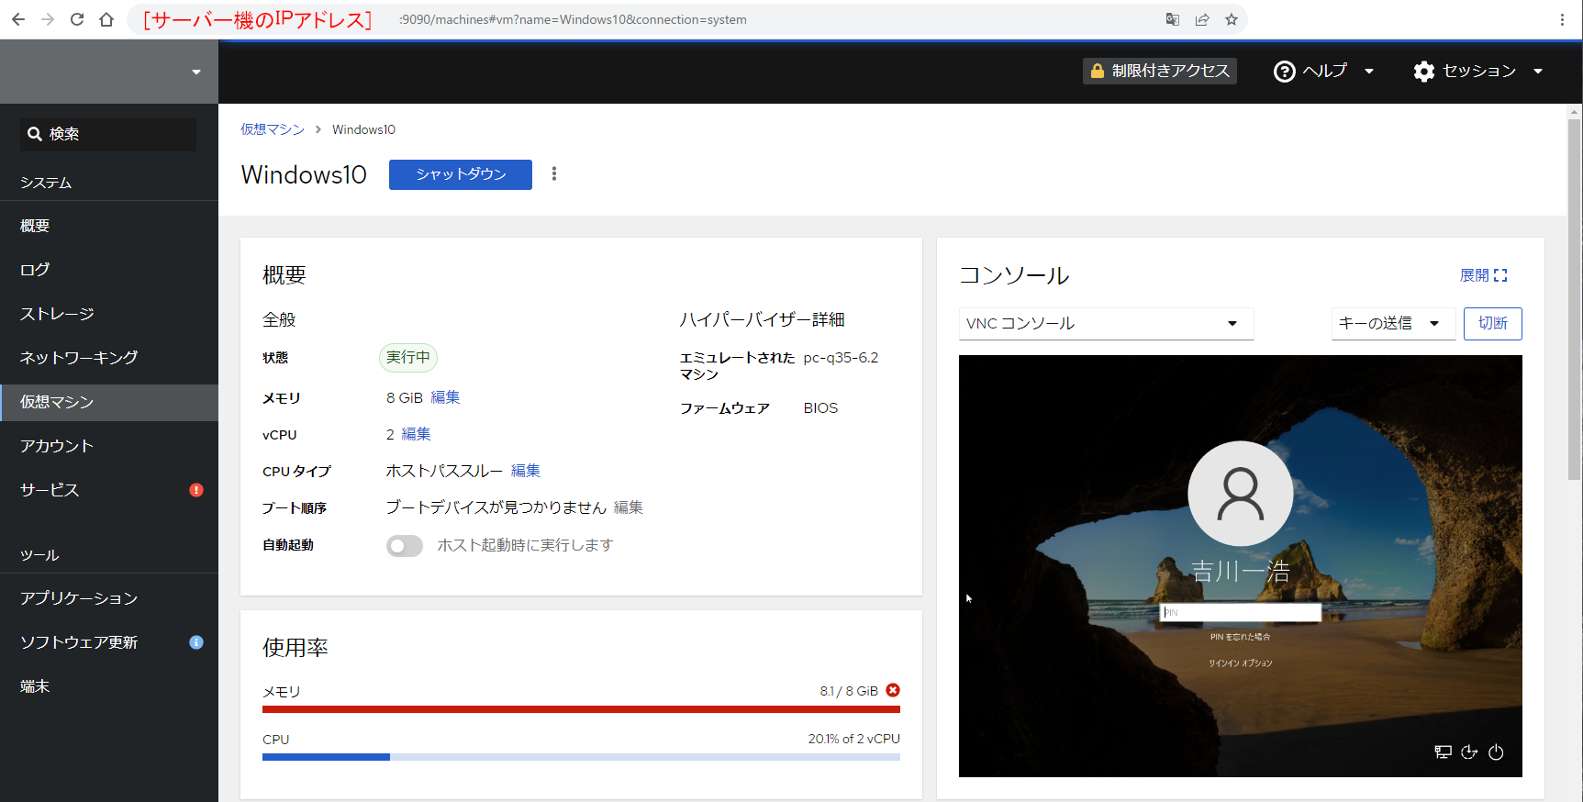Click the blue シャットダウン button
Viewport: 1583px width, 802px height.
(460, 174)
